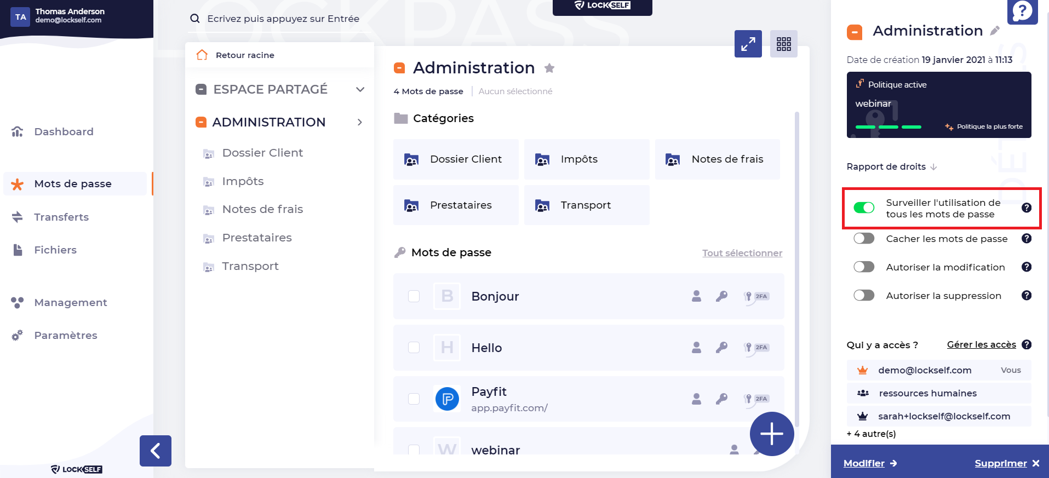The image size is (1049, 478).
Task: Click the Tout sélectionner link
Action: (x=742, y=253)
